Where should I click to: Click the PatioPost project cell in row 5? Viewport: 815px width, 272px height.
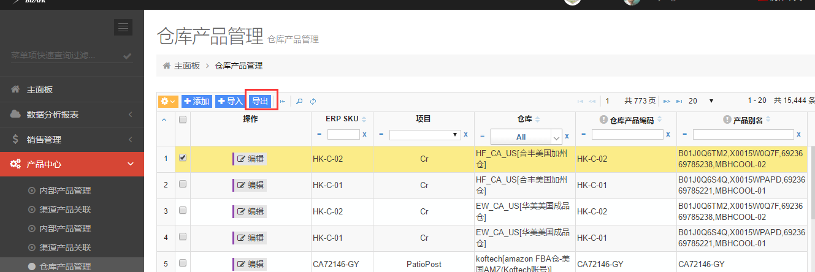tap(424, 264)
